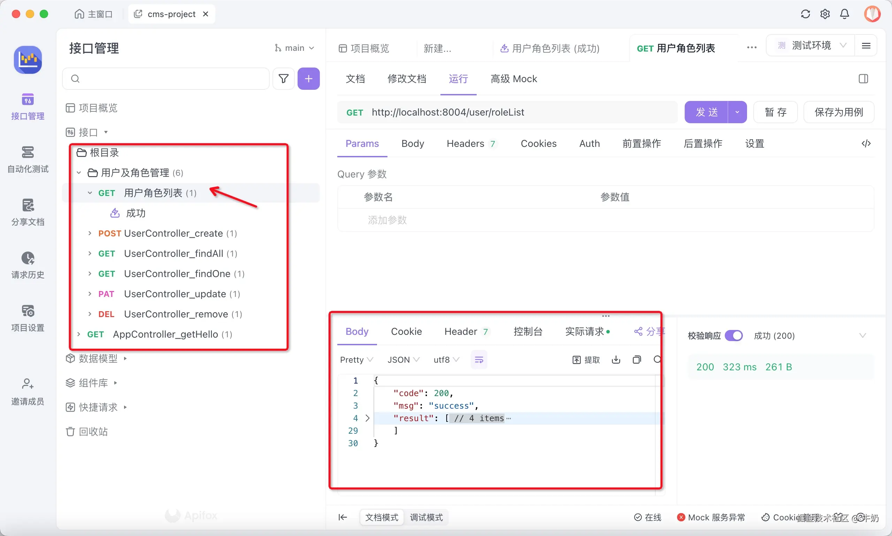Click the plus icon to add new API
892x536 pixels.
point(308,78)
